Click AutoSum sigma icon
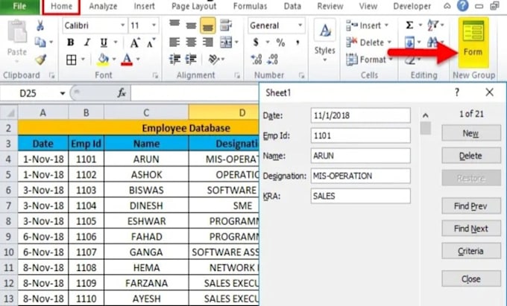 [x=409, y=25]
